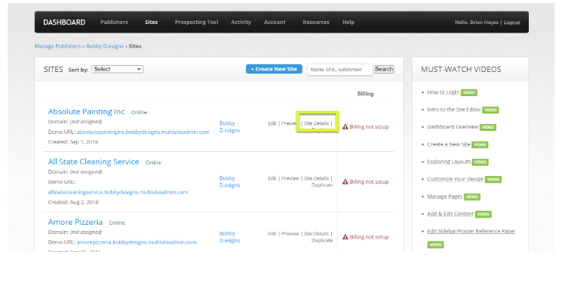Viewport: 573px width, 303px height.
Task: Open the Create a New Site video link
Action: (x=448, y=144)
